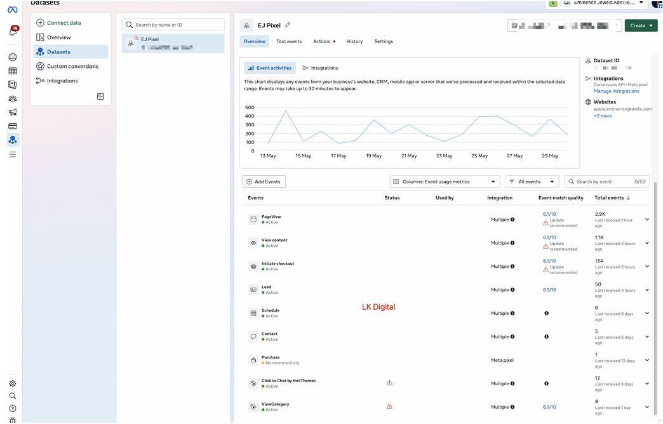Collapse the sidebar panel icon
The width and height of the screenshot is (663, 424).
[x=100, y=96]
